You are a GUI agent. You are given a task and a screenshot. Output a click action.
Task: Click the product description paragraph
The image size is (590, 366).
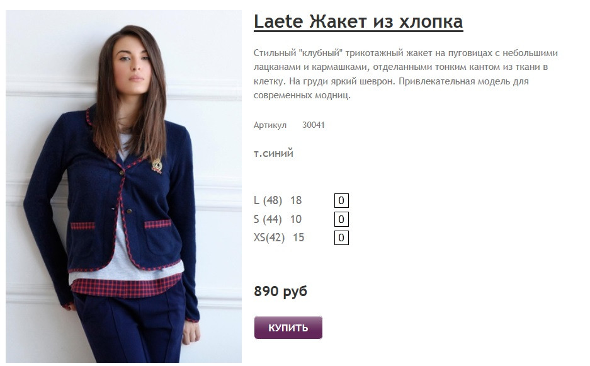tap(406, 74)
